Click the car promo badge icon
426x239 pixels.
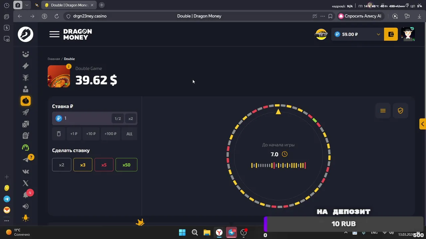point(321,34)
